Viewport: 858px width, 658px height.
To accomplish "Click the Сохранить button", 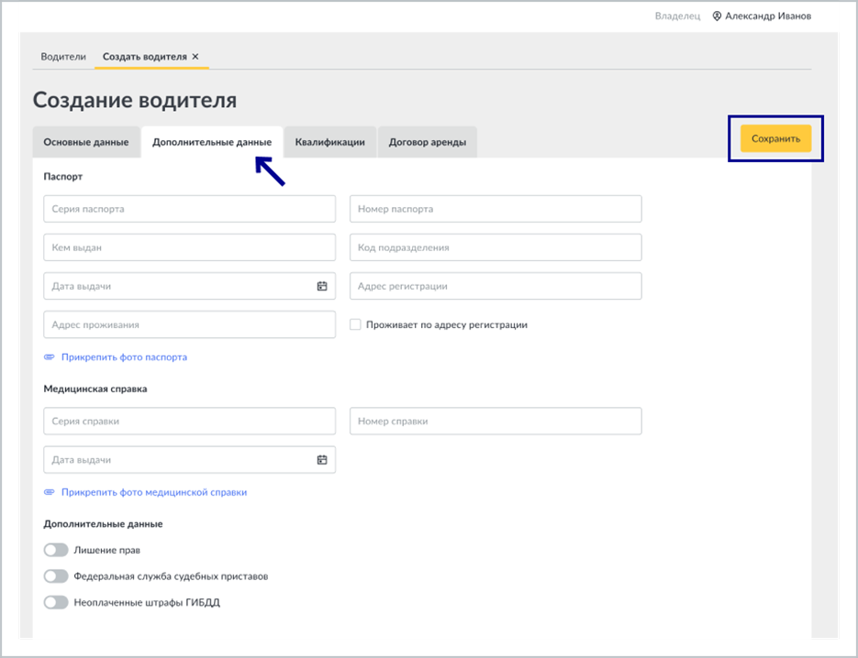I will coord(775,138).
